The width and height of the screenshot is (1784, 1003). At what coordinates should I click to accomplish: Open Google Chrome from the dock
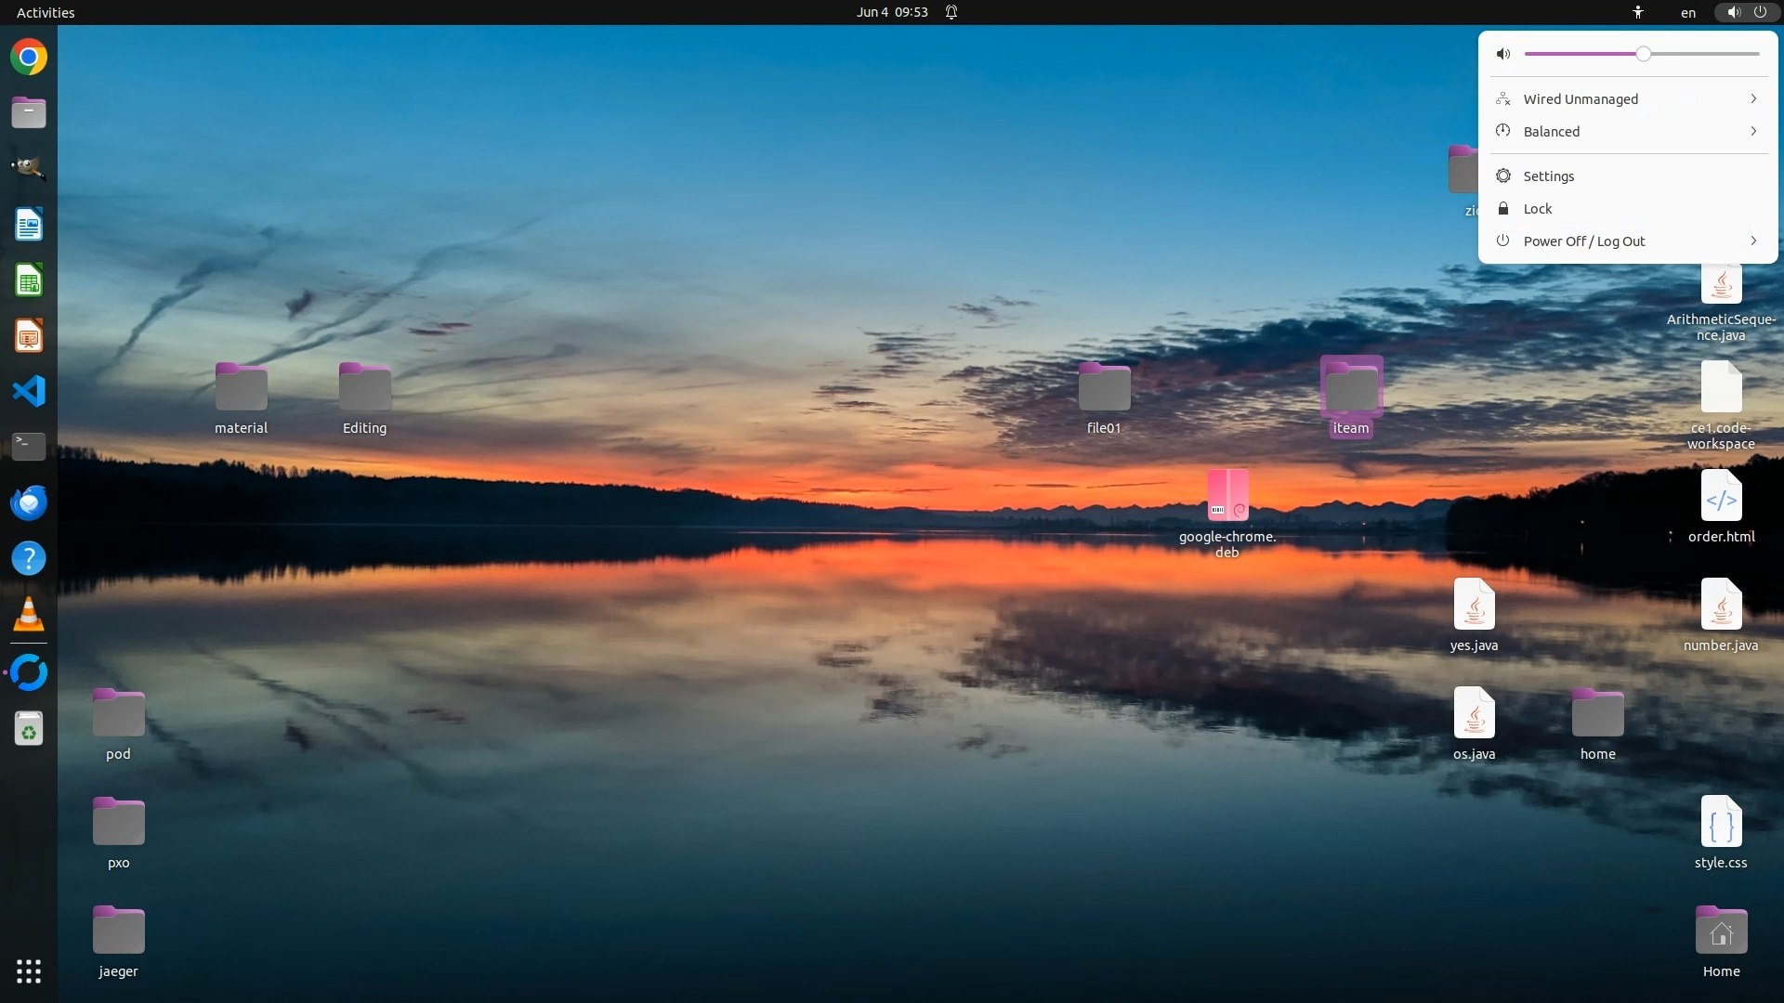(29, 58)
